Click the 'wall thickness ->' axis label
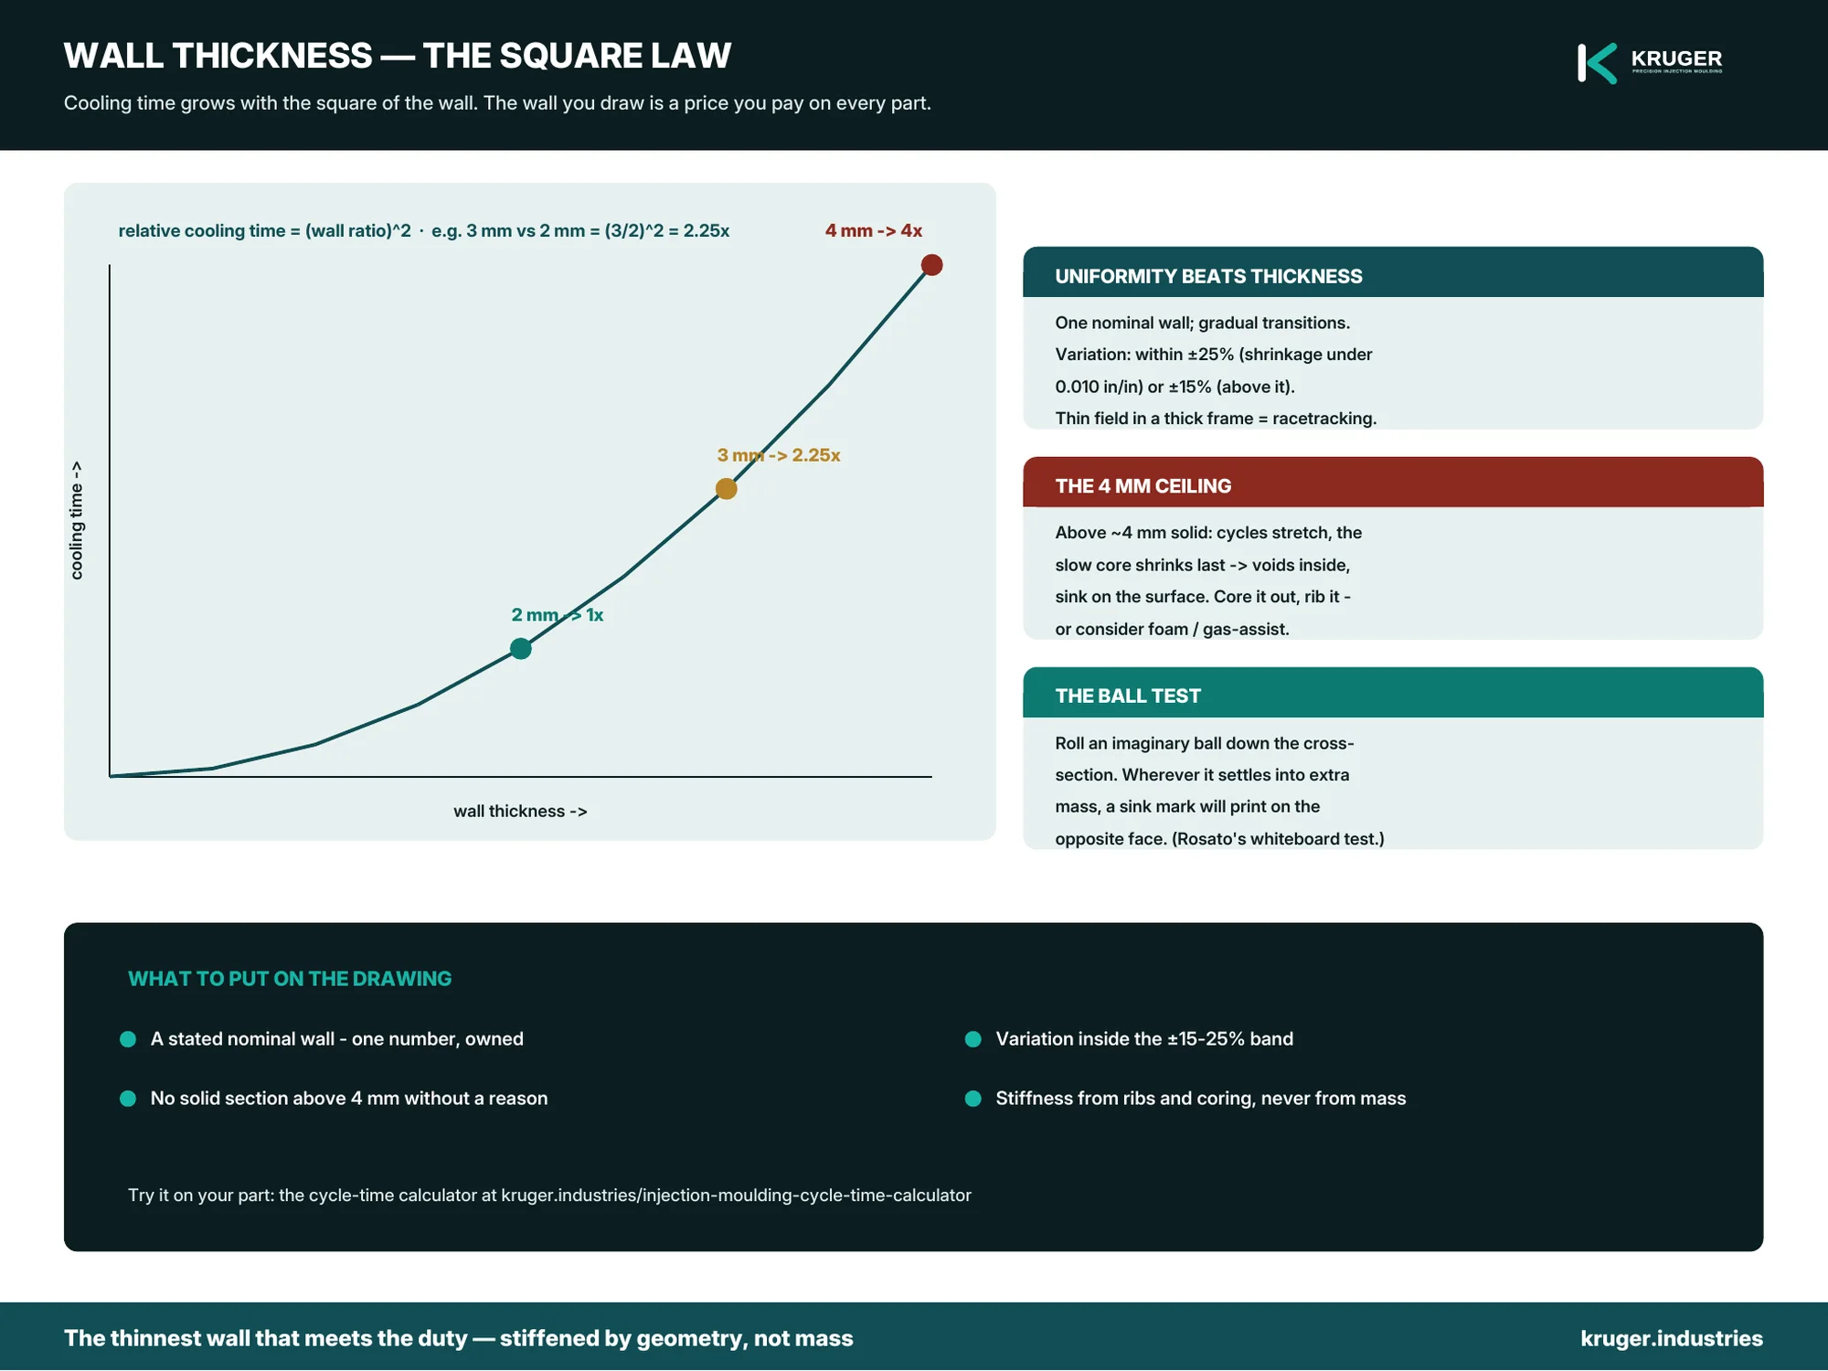Viewport: 1828px width, 1371px height. point(520,811)
